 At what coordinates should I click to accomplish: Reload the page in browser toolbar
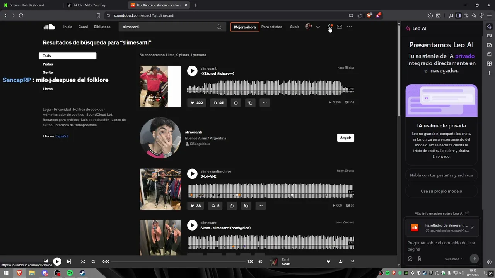21,15
